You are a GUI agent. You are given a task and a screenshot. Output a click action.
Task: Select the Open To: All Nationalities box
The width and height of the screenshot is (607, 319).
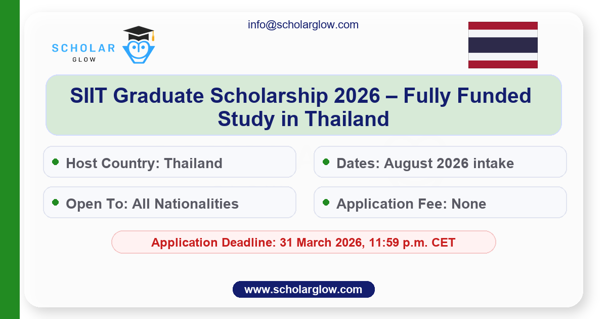click(169, 203)
